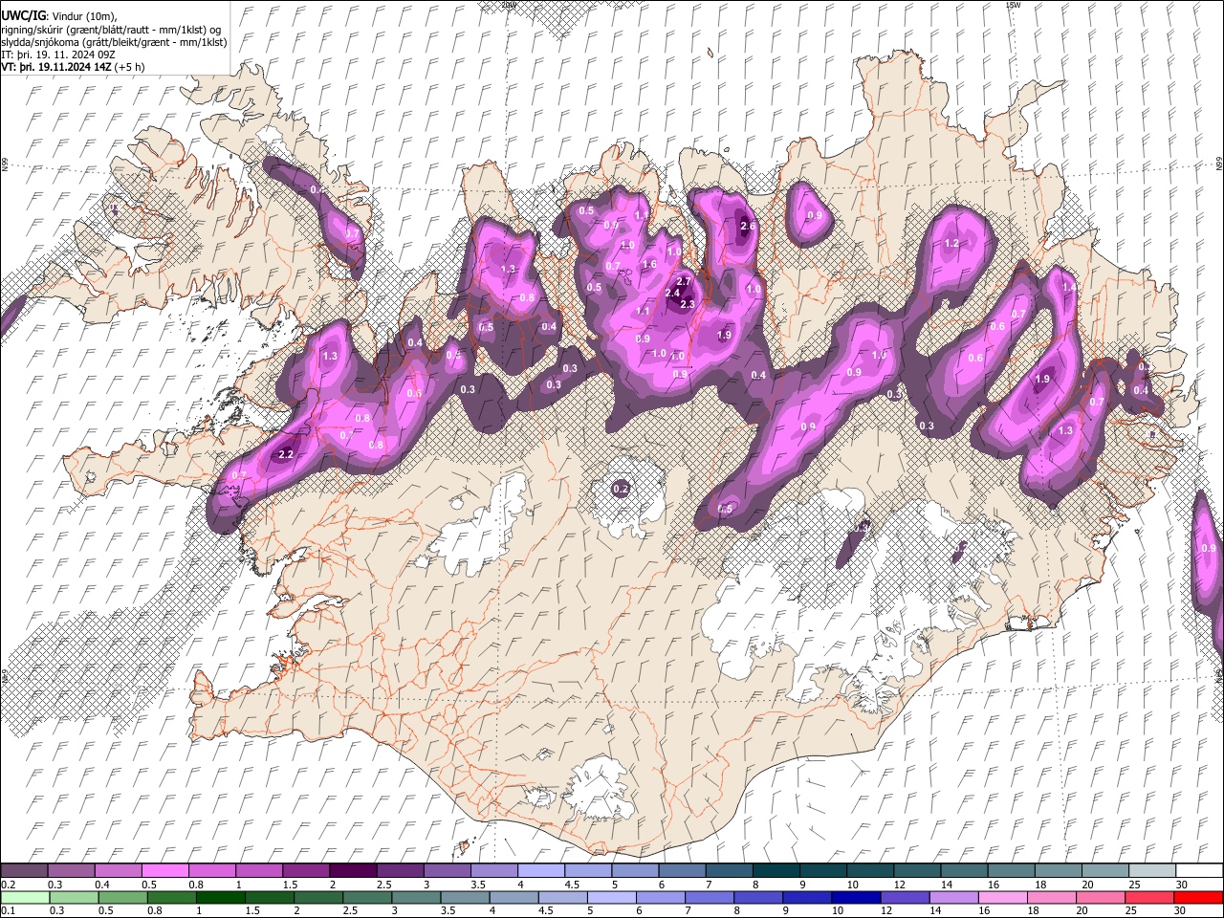Click the 2.7 precipitation value on the map
Image resolution: width=1224 pixels, height=918 pixels.
(x=684, y=282)
